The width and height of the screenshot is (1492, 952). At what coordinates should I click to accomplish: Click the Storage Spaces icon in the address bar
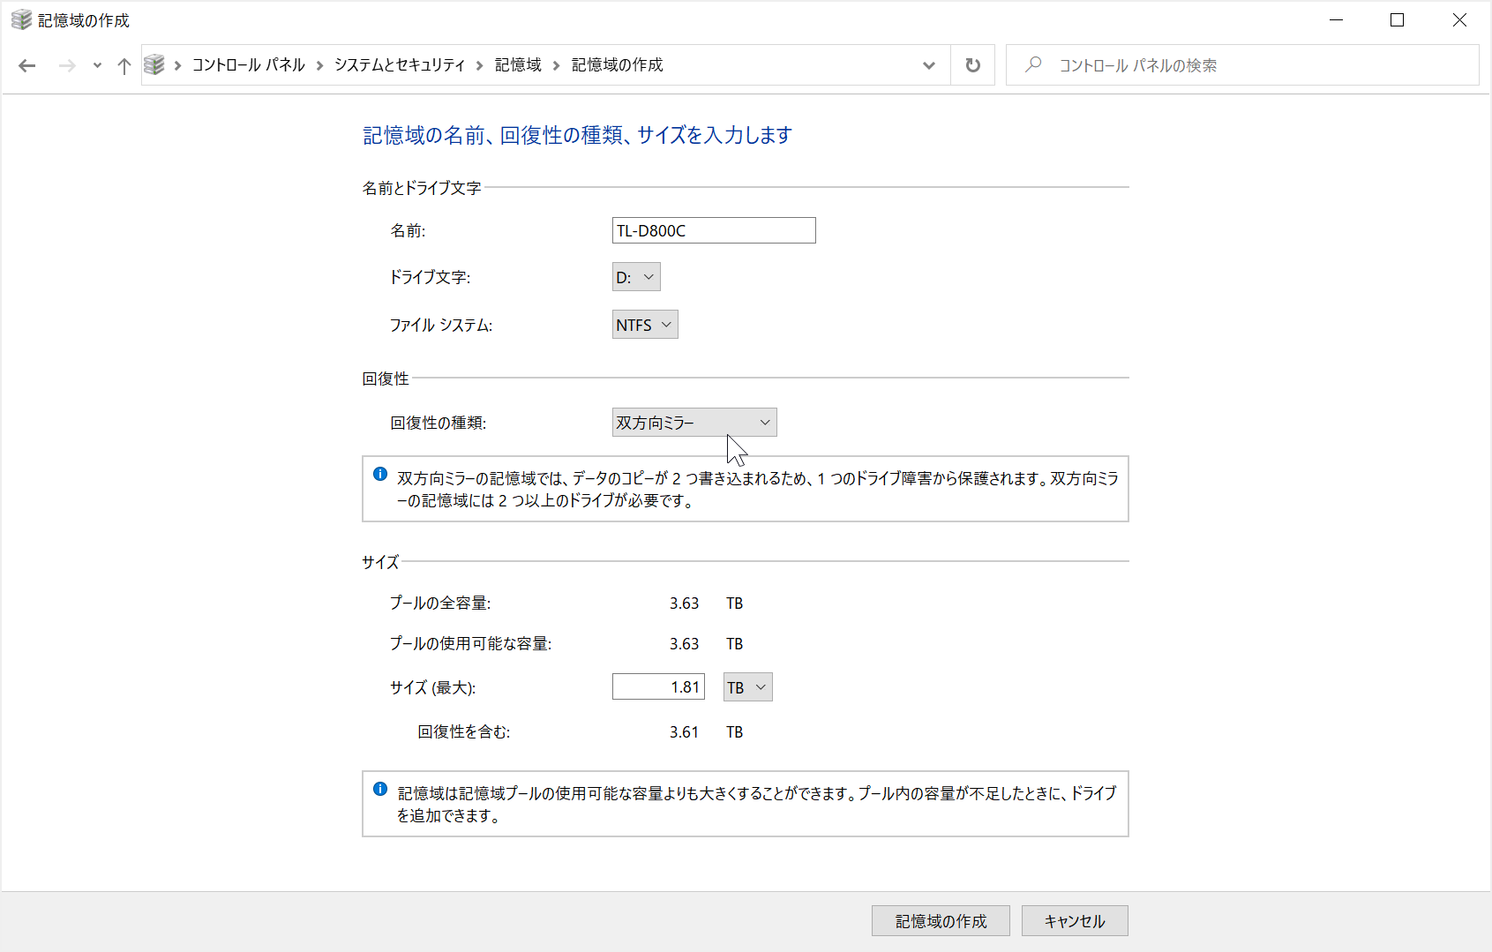coord(155,64)
